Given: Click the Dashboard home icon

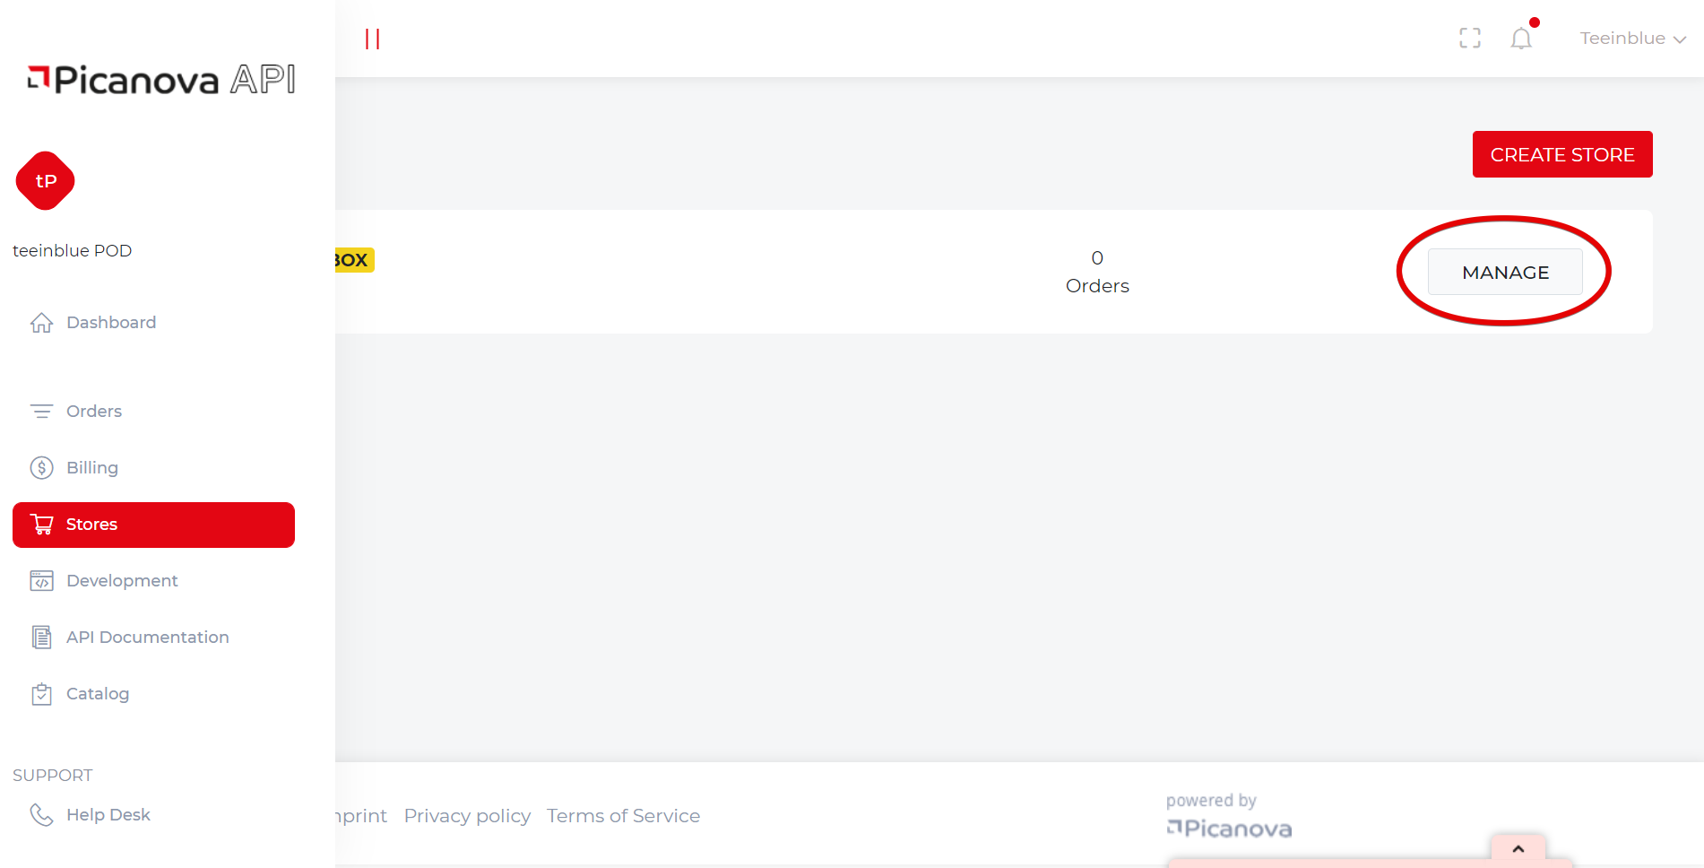Looking at the screenshot, I should tap(41, 323).
